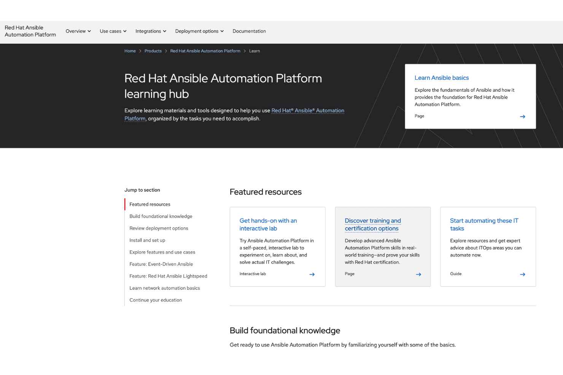Jump to Build foundational knowledge section
The image size is (563, 375).
pyautogui.click(x=161, y=216)
